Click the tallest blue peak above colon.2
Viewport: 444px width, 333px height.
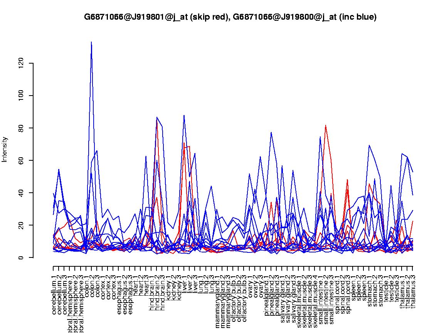tap(91, 42)
